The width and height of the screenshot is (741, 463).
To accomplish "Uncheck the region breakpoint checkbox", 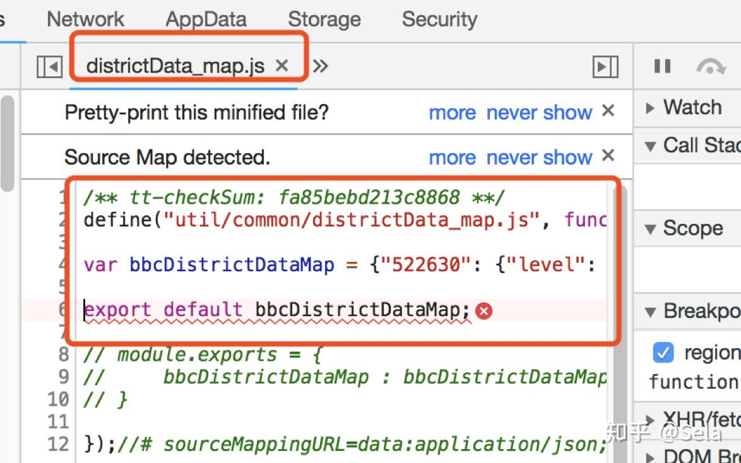I will coord(663,353).
